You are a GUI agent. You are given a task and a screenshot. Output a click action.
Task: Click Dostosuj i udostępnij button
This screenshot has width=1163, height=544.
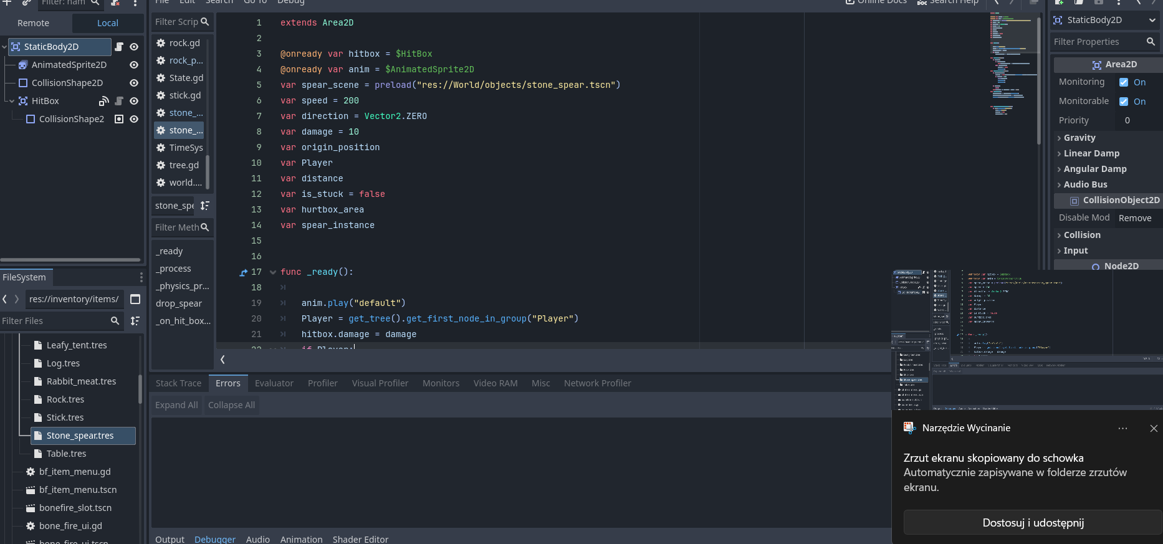click(1033, 523)
